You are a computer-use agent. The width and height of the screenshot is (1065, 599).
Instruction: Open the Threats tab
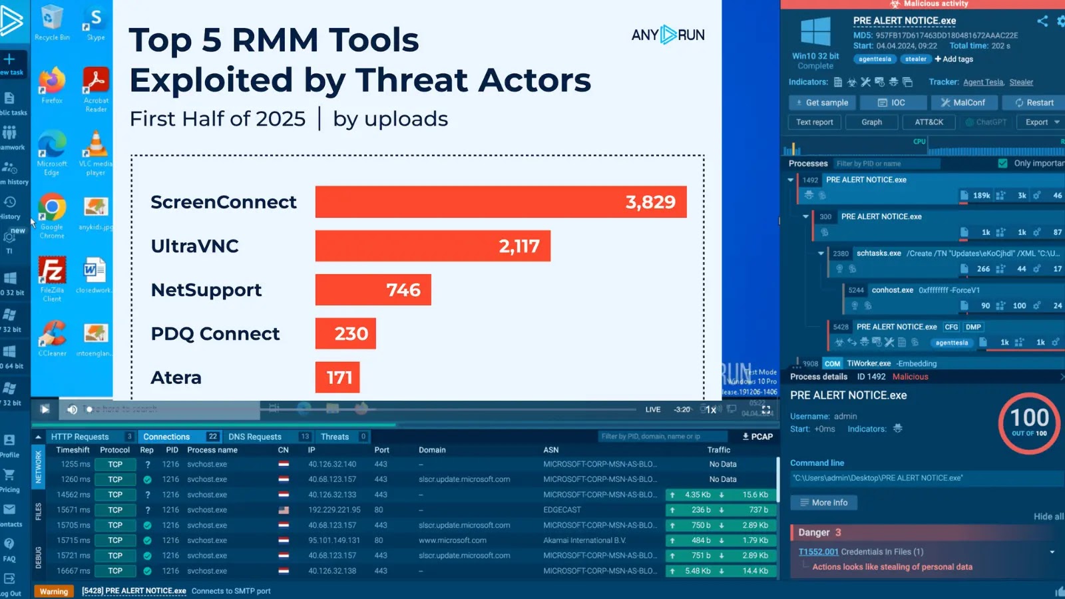[x=335, y=437]
